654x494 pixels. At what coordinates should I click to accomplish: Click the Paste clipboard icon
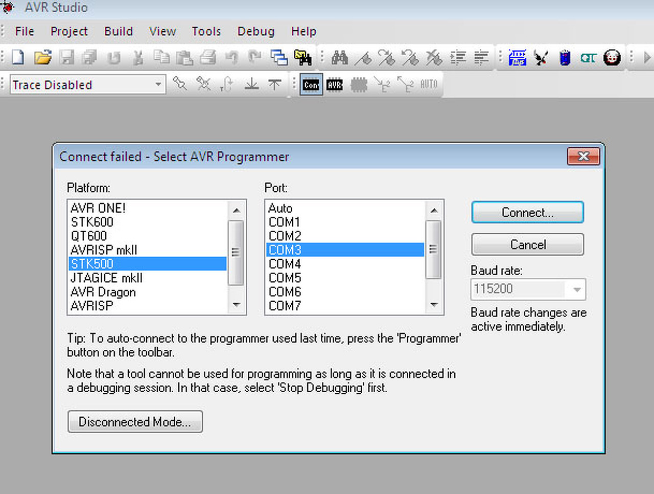coord(184,57)
